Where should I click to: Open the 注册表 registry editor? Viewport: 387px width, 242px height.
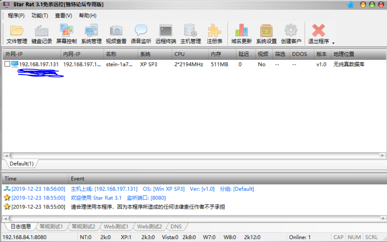[x=215, y=34]
